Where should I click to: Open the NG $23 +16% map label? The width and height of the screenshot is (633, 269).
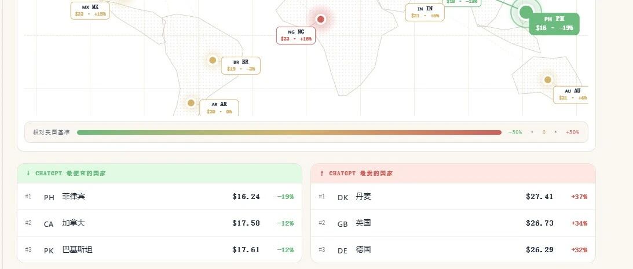(x=296, y=35)
